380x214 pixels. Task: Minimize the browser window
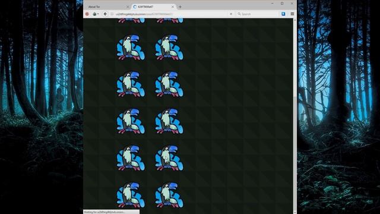click(x=272, y=4)
